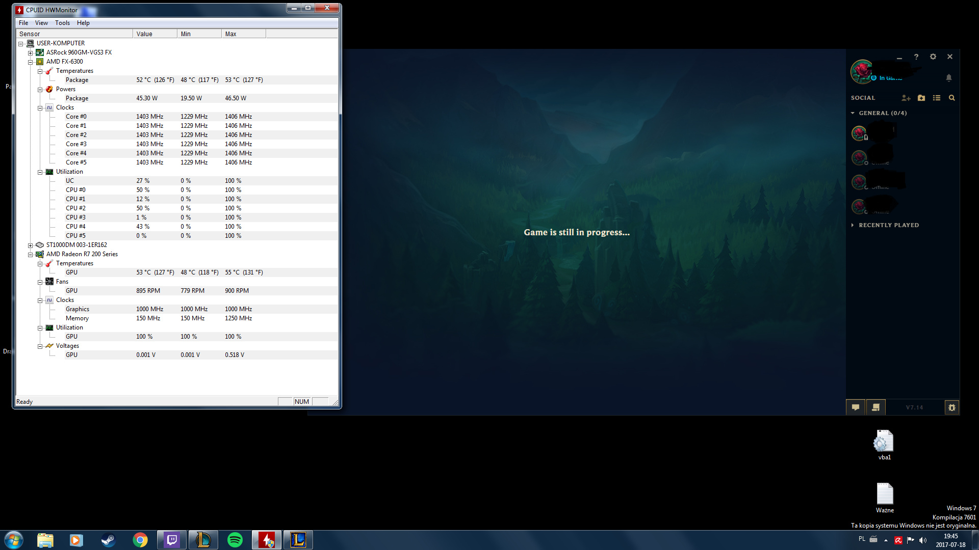This screenshot has width=979, height=550.
Task: Select the GPU fan 895 RPM value
Action: [148, 291]
